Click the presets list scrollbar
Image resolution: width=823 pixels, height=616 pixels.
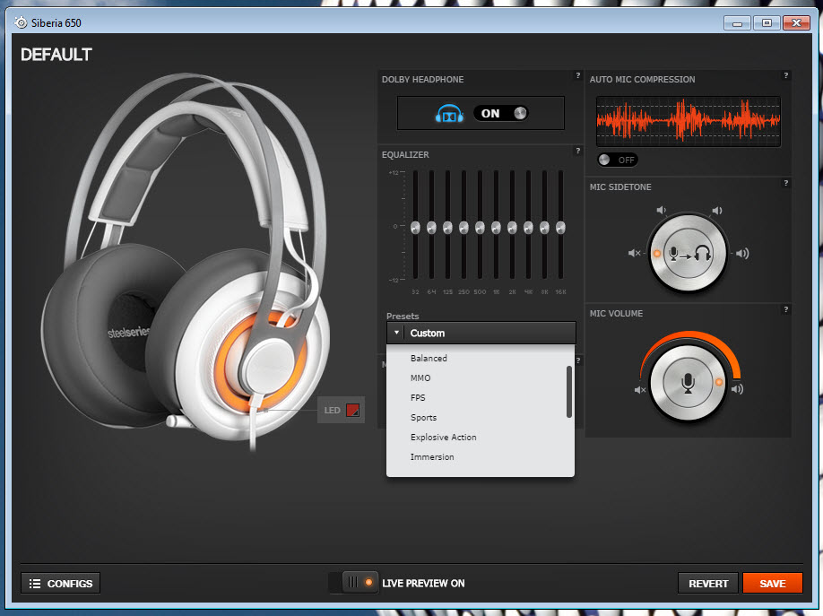point(569,392)
